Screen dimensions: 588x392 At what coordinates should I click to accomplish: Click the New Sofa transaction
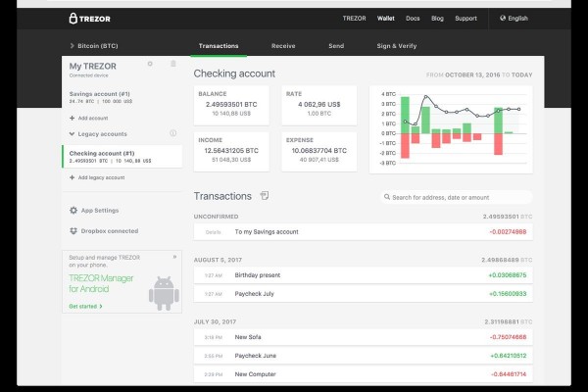tap(363, 337)
